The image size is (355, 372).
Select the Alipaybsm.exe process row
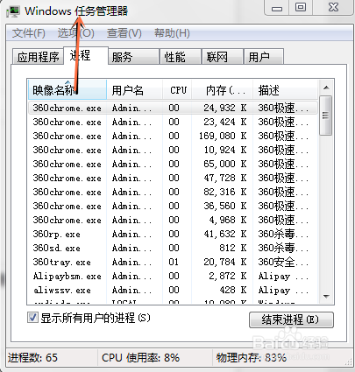(x=173, y=276)
